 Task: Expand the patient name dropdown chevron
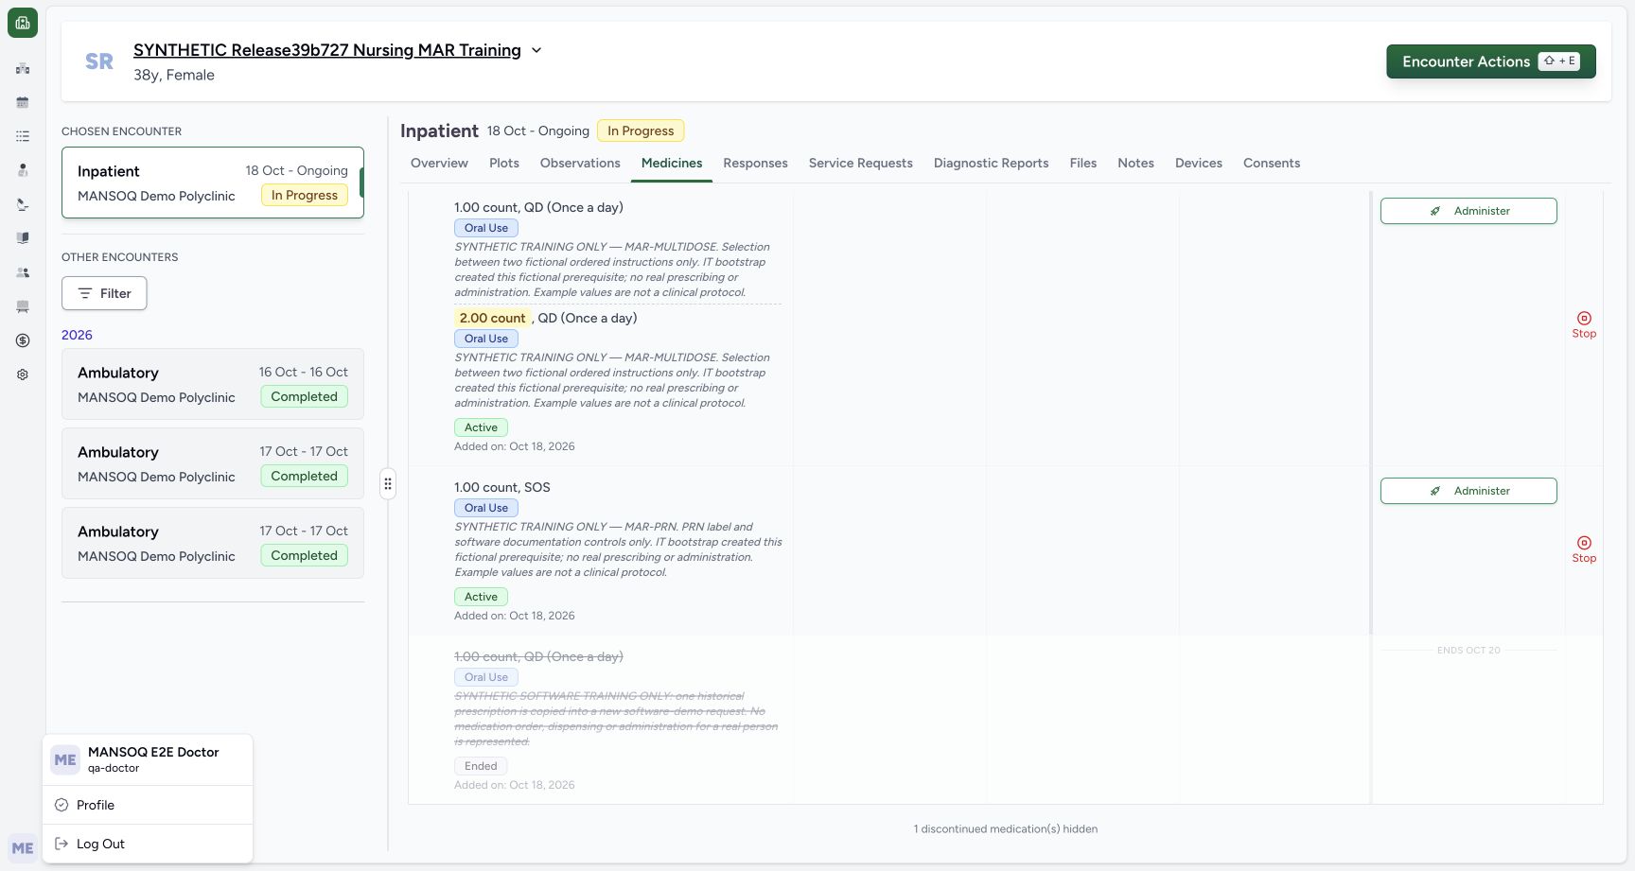[x=536, y=50]
